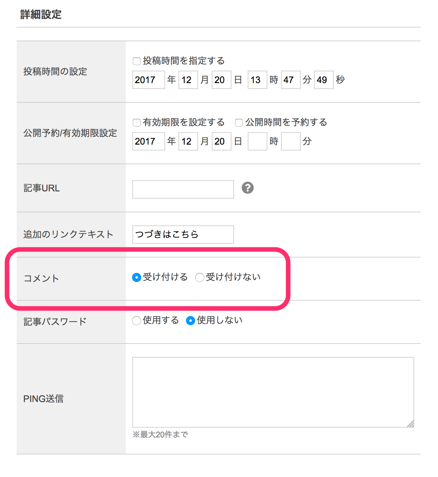
Task: Click the empty 時 field in 公開予約設定
Action: pos(257,141)
